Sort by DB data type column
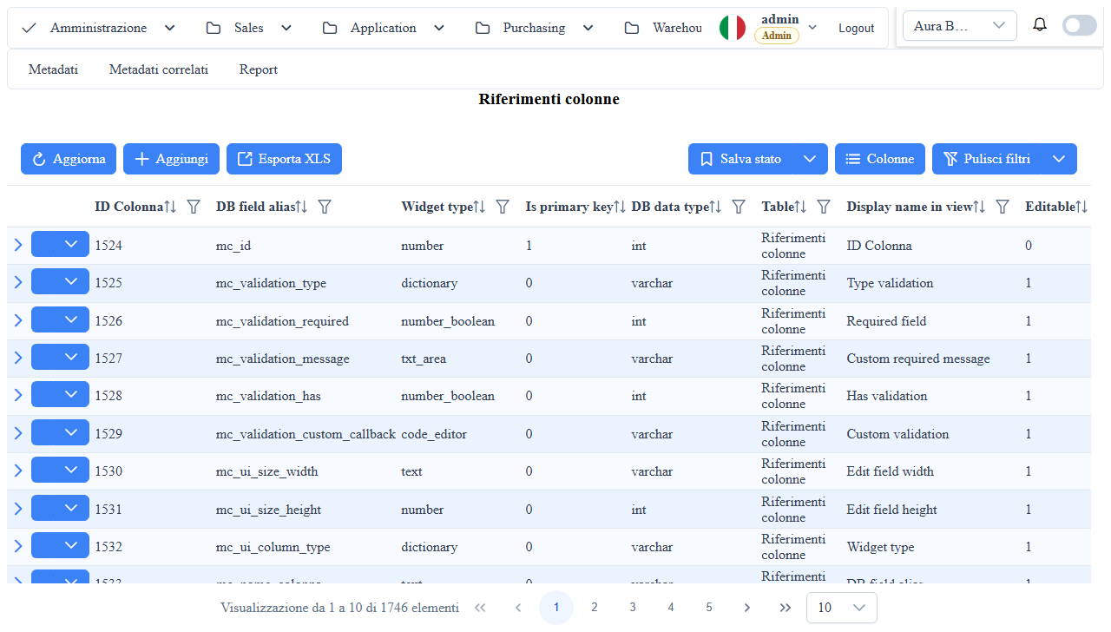 coord(716,207)
